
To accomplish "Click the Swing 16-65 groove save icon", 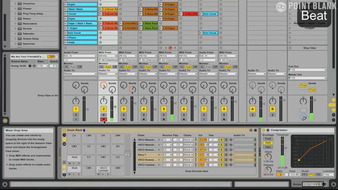I will click(30, 66).
